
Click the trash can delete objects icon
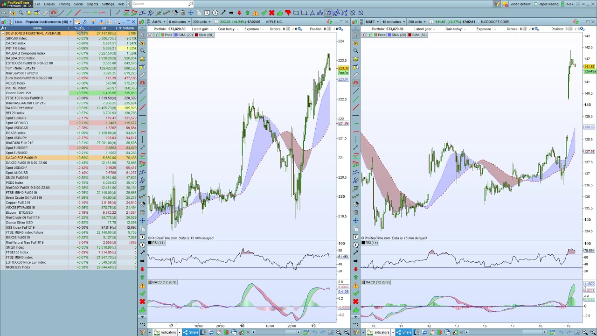(182, 13)
